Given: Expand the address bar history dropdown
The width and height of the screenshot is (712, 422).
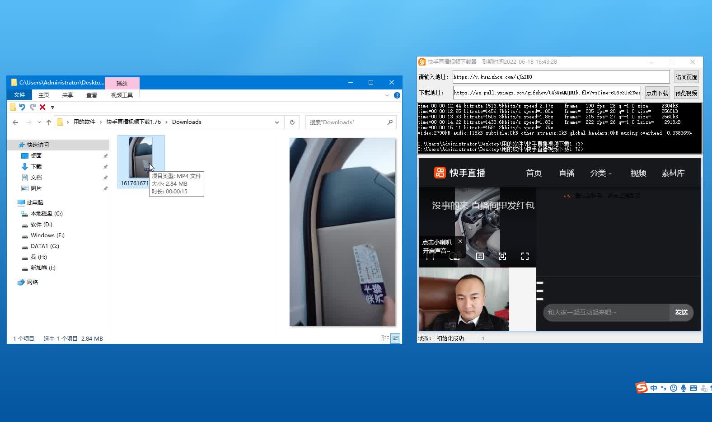Looking at the screenshot, I should click(x=277, y=122).
